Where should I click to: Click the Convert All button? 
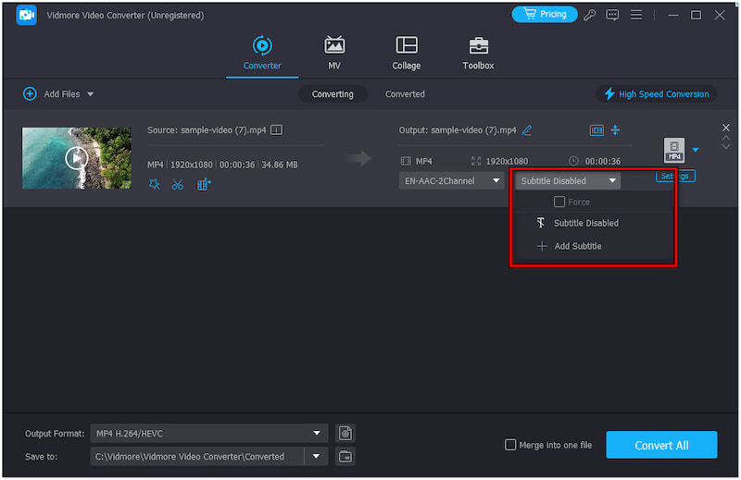(x=661, y=445)
